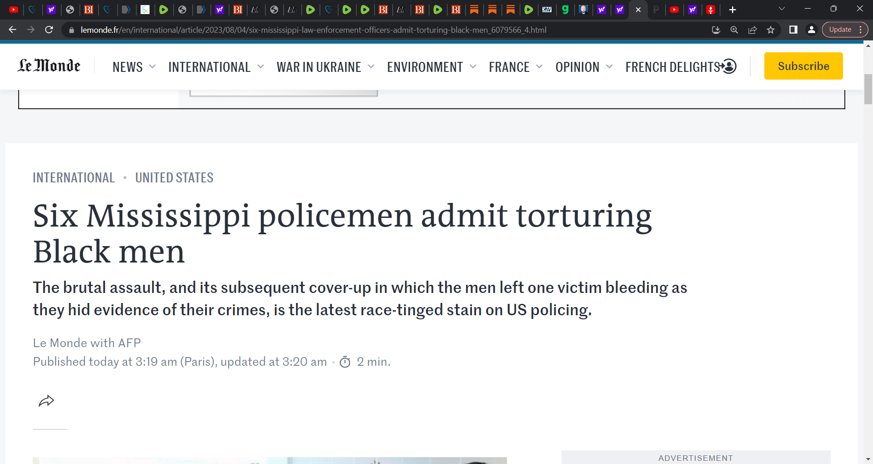Reload the Le Monde article page
The width and height of the screenshot is (873, 464).
(x=49, y=30)
